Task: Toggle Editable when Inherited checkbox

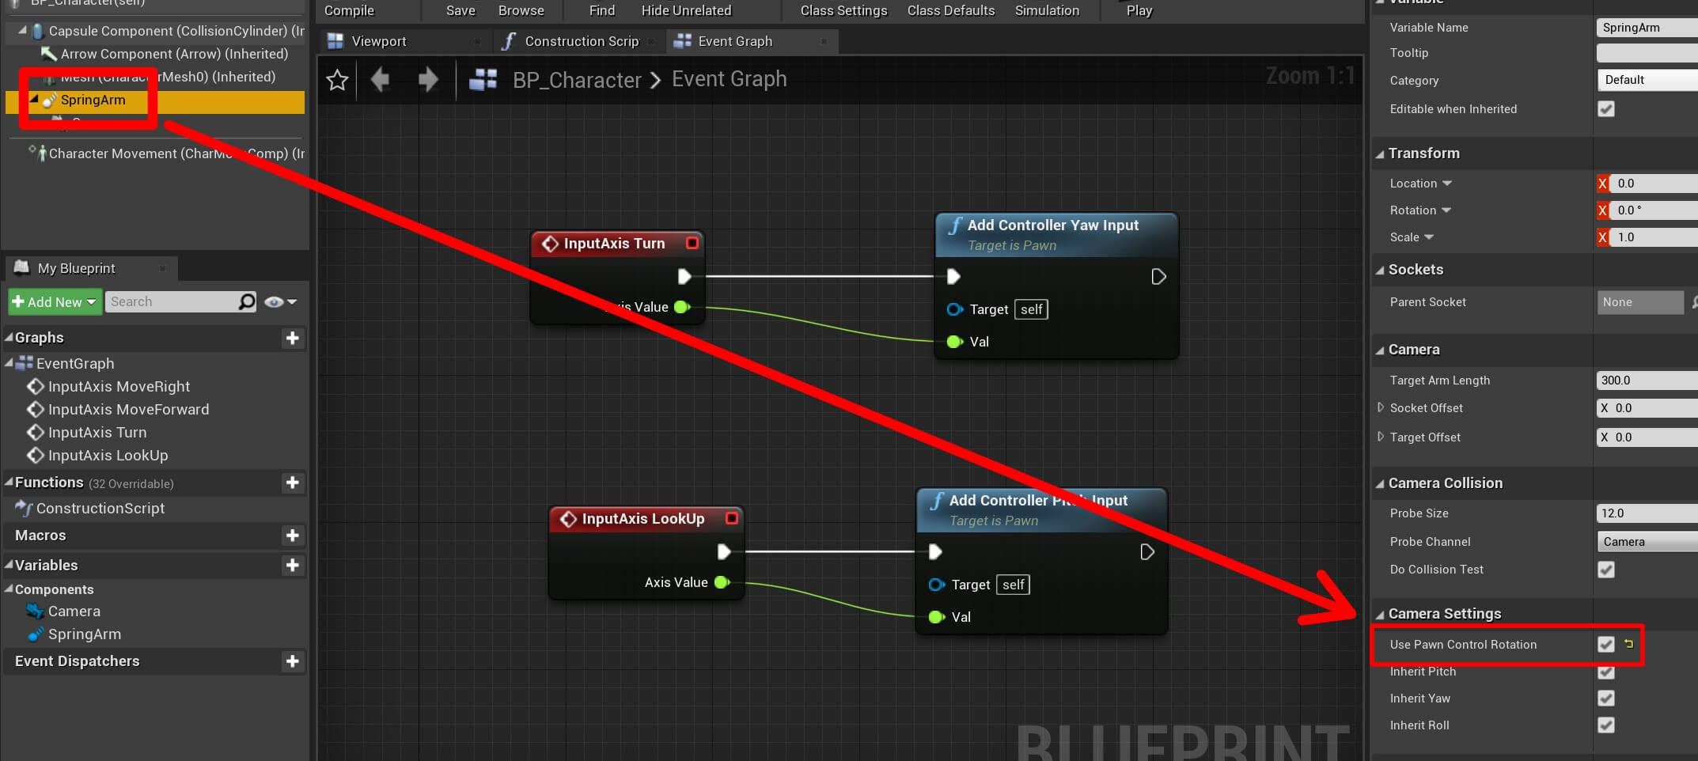Action: tap(1606, 109)
